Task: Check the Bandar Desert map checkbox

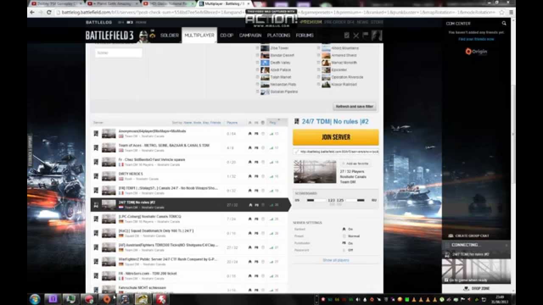Action: (x=258, y=55)
